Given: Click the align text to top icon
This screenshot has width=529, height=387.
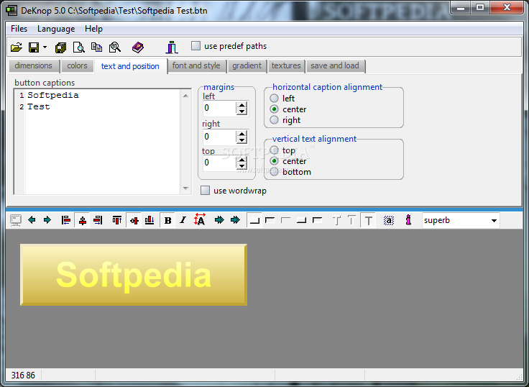Looking at the screenshot, I should [x=117, y=221].
